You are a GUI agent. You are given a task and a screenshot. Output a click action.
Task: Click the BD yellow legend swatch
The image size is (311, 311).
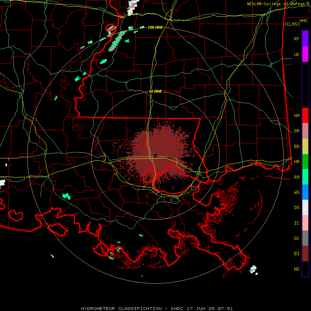click(305, 146)
